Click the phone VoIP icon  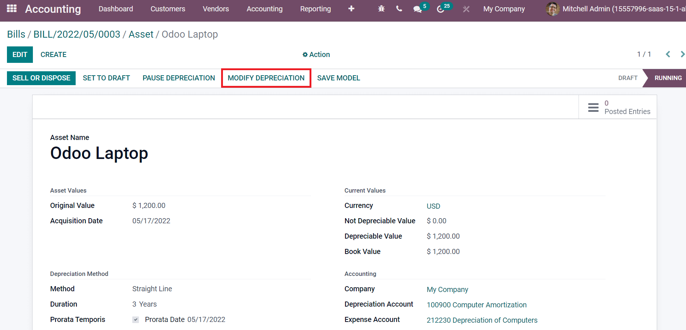click(399, 8)
